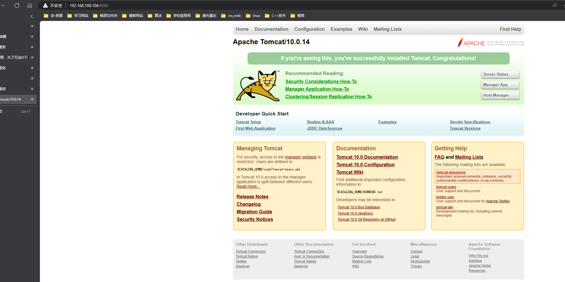Screen dimensions: 565x282
Task: Open the Source Repositories link
Action: pos(368,256)
